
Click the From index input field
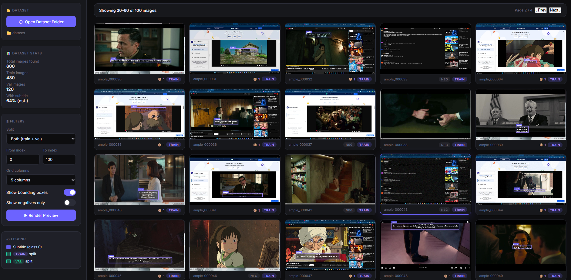point(23,159)
